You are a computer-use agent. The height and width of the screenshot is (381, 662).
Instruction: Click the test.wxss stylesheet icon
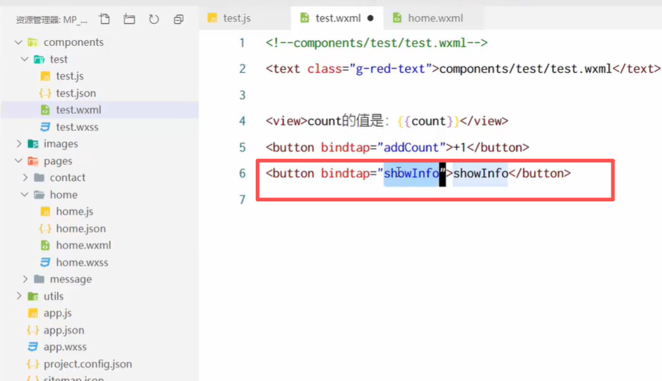click(45, 127)
